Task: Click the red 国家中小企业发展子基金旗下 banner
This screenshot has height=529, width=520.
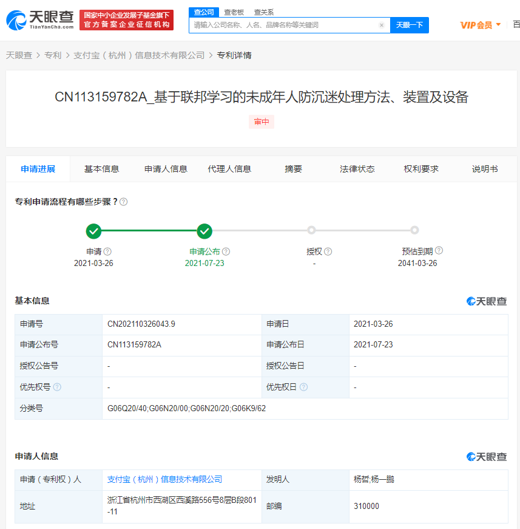Action: tap(126, 20)
